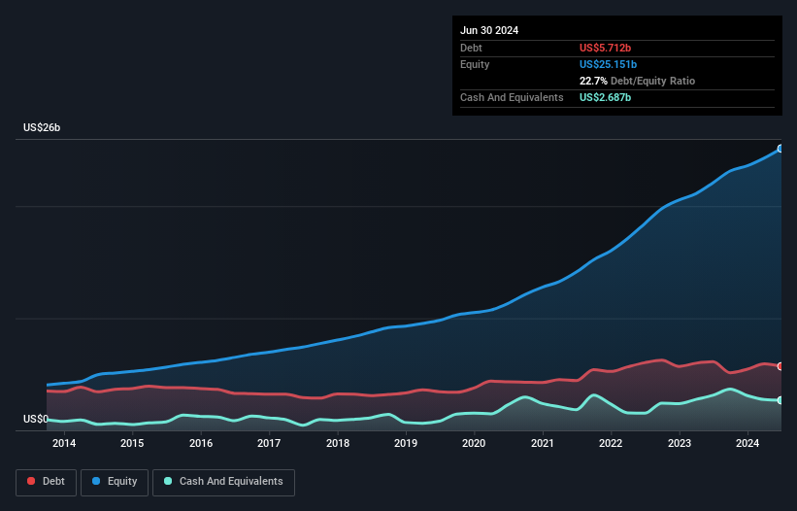797x511 pixels.
Task: Select the red Debt endpoint marker
Action: tap(780, 366)
